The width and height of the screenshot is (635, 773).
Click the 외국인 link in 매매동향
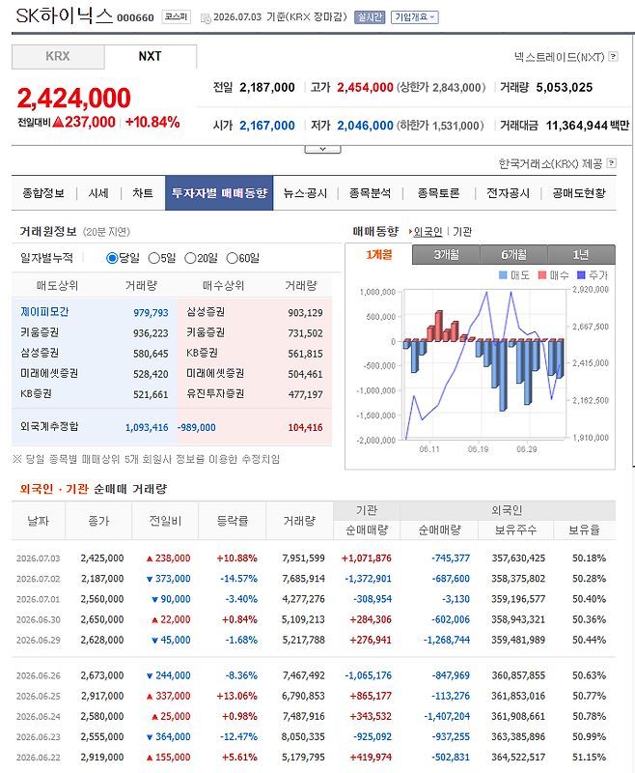[x=428, y=232]
